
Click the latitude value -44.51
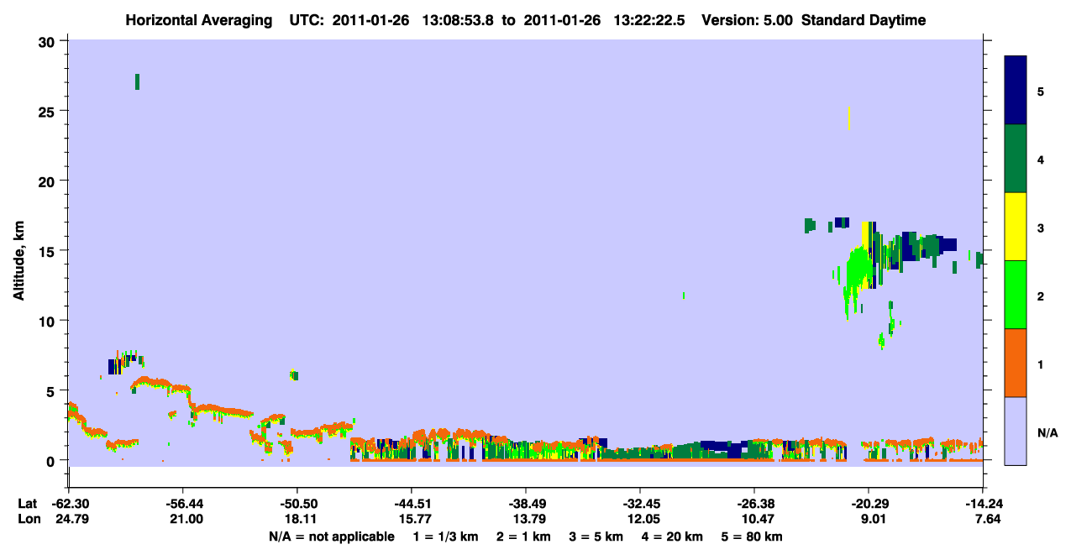coord(411,504)
